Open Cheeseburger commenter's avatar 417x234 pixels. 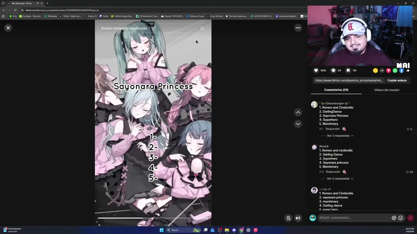[314, 104]
